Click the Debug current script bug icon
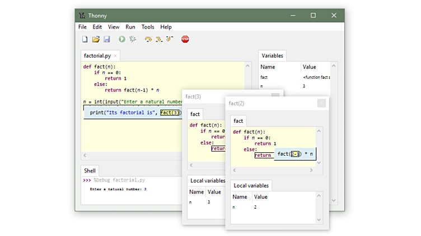 pos(133,40)
